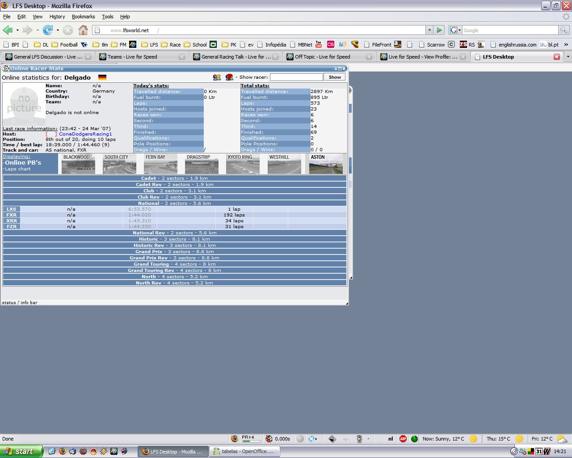Screen dimensions: 572x458
Task: Expand the Cadet track configuration row
Action: tap(175, 178)
